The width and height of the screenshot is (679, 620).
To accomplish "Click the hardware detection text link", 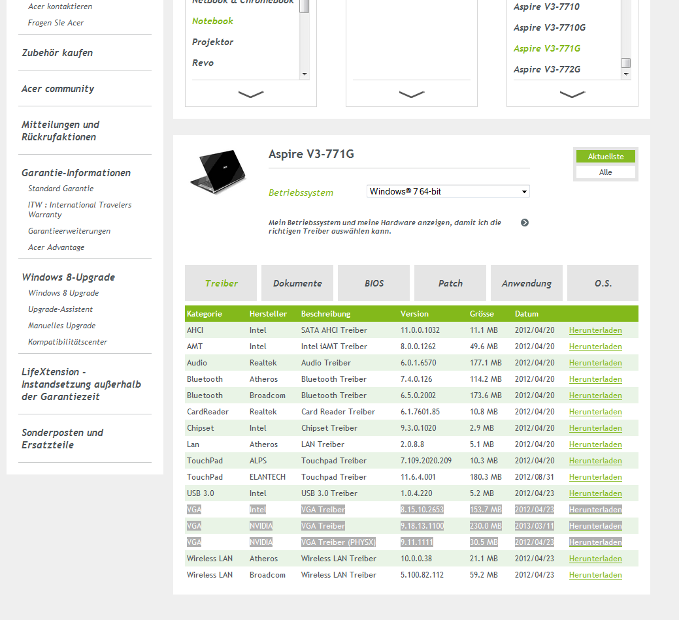I will 384,227.
